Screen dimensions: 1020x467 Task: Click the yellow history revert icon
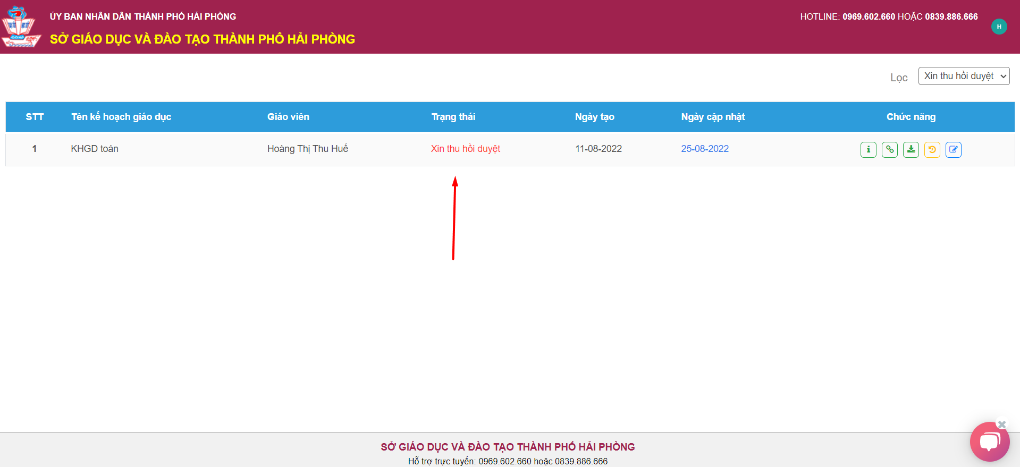[932, 149]
